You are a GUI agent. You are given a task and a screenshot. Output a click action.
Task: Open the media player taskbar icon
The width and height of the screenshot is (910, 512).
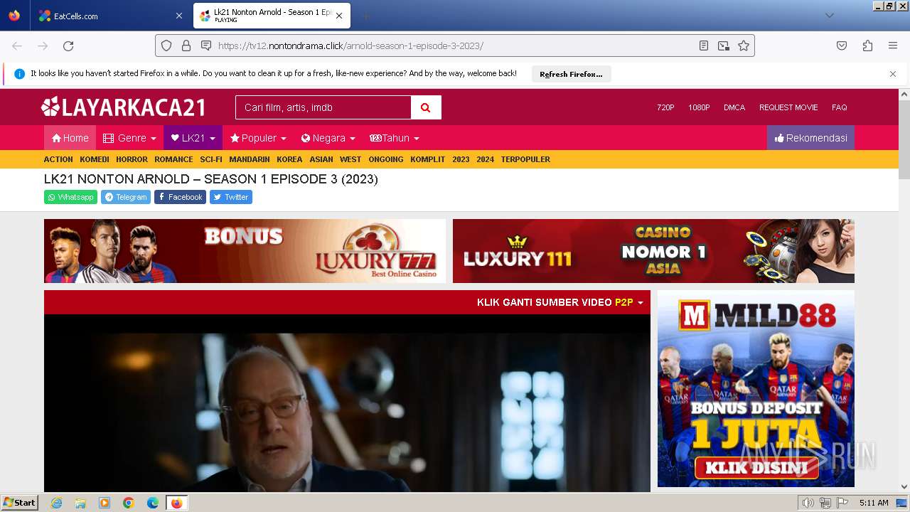point(105,503)
